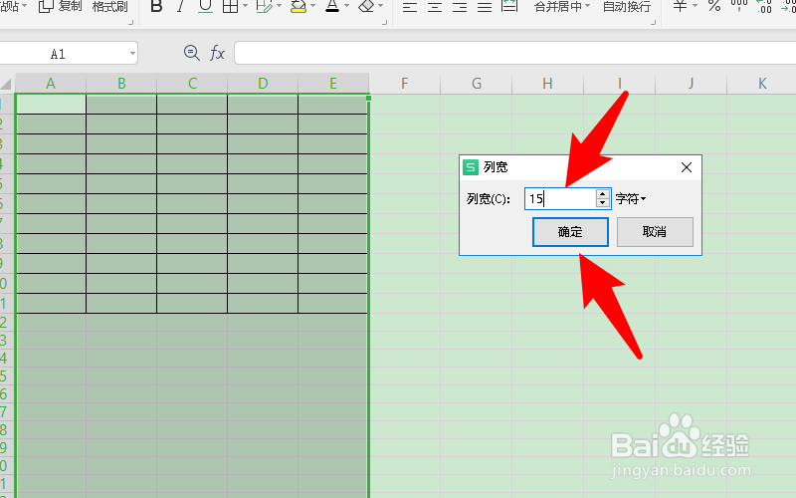This screenshot has width=796, height=498.
Task: Click the distributed alignment icon
Action: [x=509, y=6]
